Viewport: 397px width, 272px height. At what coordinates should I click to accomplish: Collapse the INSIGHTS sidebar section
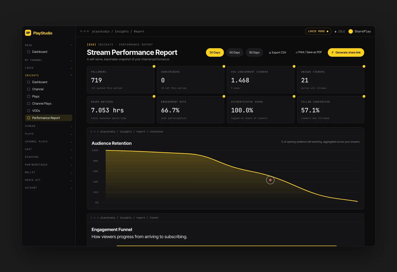point(48,75)
